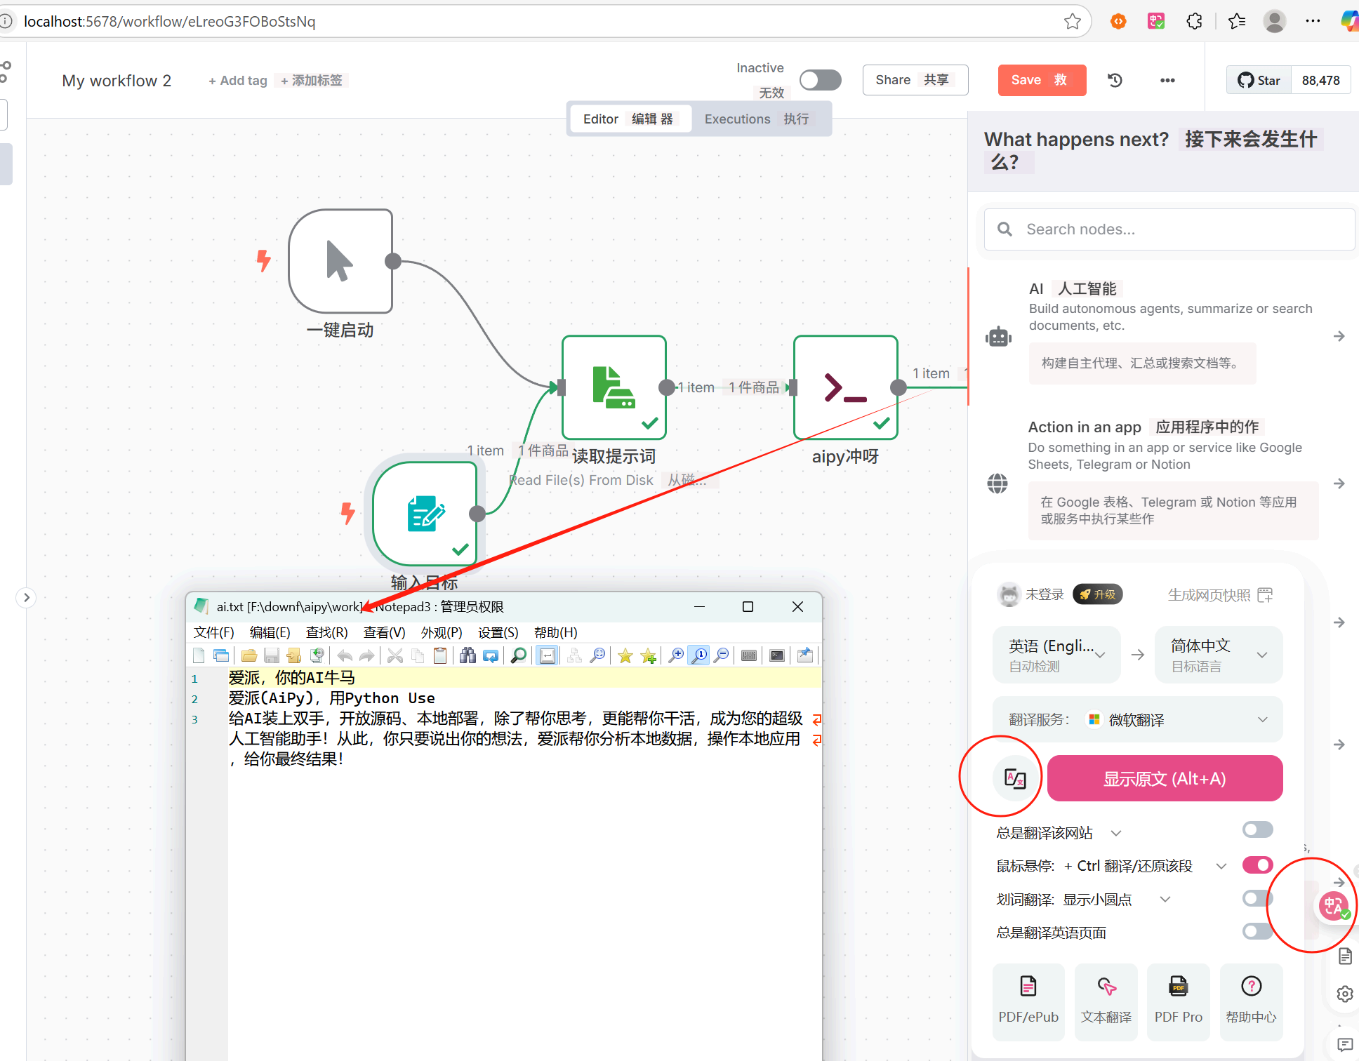Screen dimensions: 1359x1061
Task: Select the 读取提示词 read file node
Action: click(614, 387)
